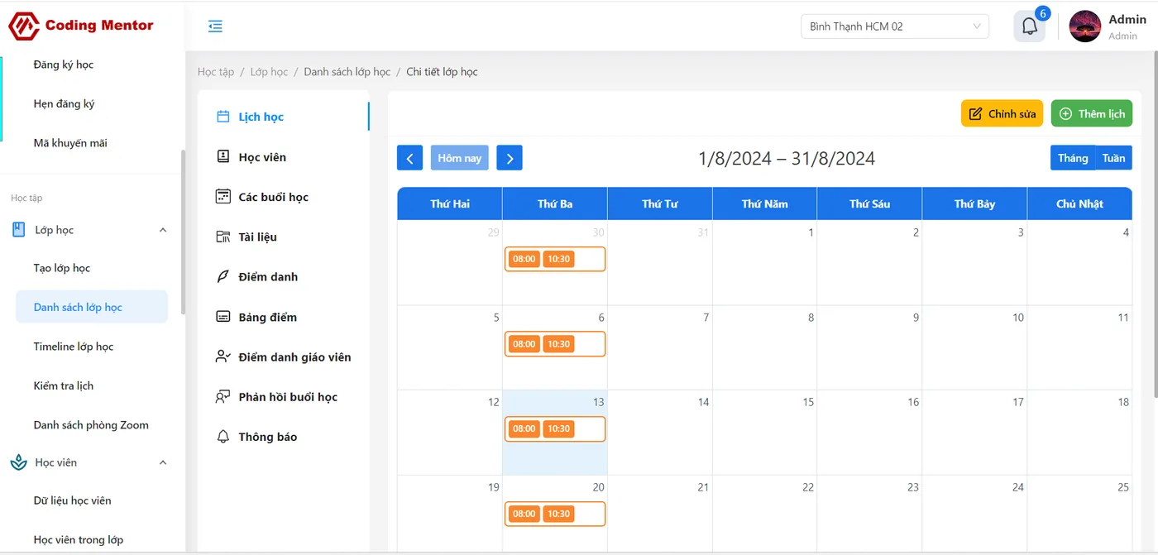Screen dimensions: 1158x555
Task: Click the sprout icon beside Học viên menu
Action: coord(19,462)
